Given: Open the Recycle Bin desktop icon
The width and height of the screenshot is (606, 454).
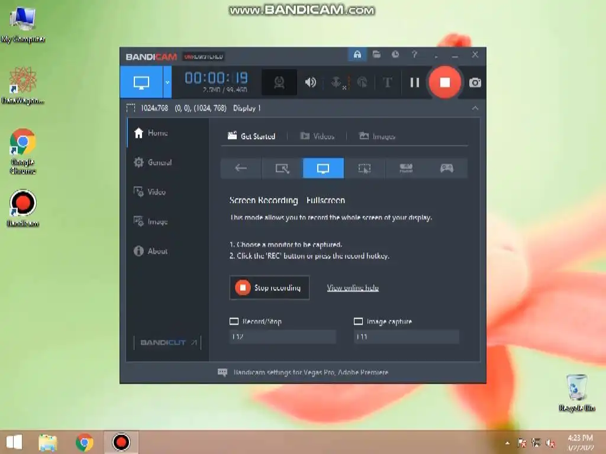Looking at the screenshot, I should click(576, 393).
